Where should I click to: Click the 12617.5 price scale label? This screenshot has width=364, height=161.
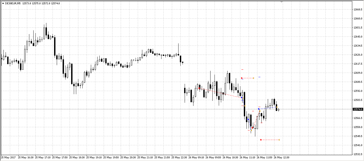[358, 64]
